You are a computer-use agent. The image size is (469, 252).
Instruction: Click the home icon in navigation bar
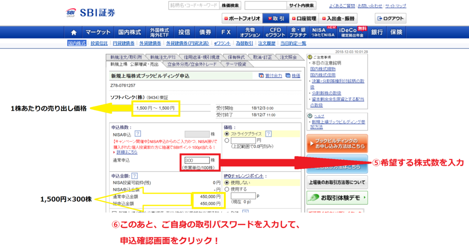(74, 32)
